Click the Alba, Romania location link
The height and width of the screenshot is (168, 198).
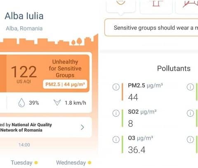point(24,28)
